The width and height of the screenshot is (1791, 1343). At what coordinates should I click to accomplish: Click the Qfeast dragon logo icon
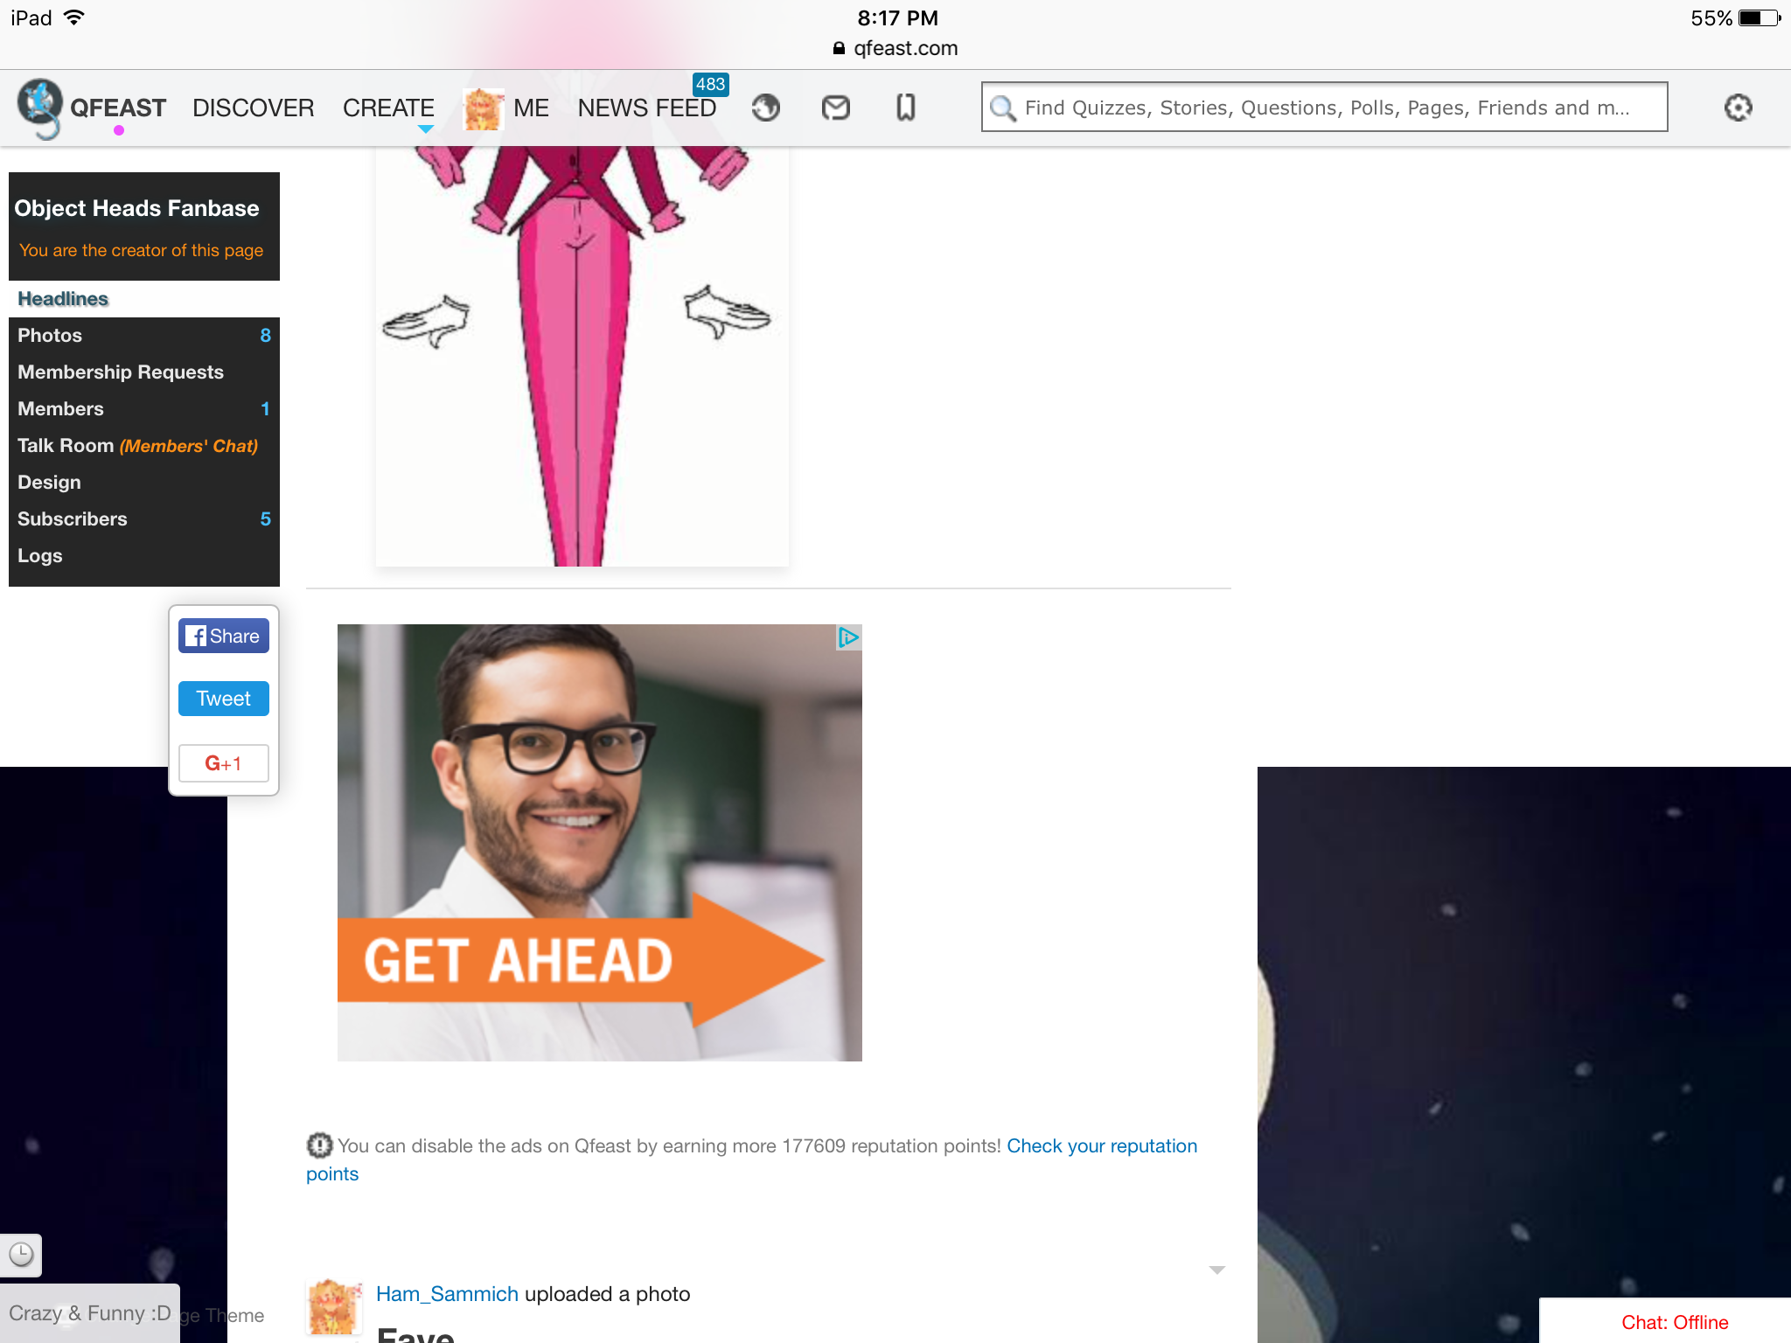tap(39, 108)
